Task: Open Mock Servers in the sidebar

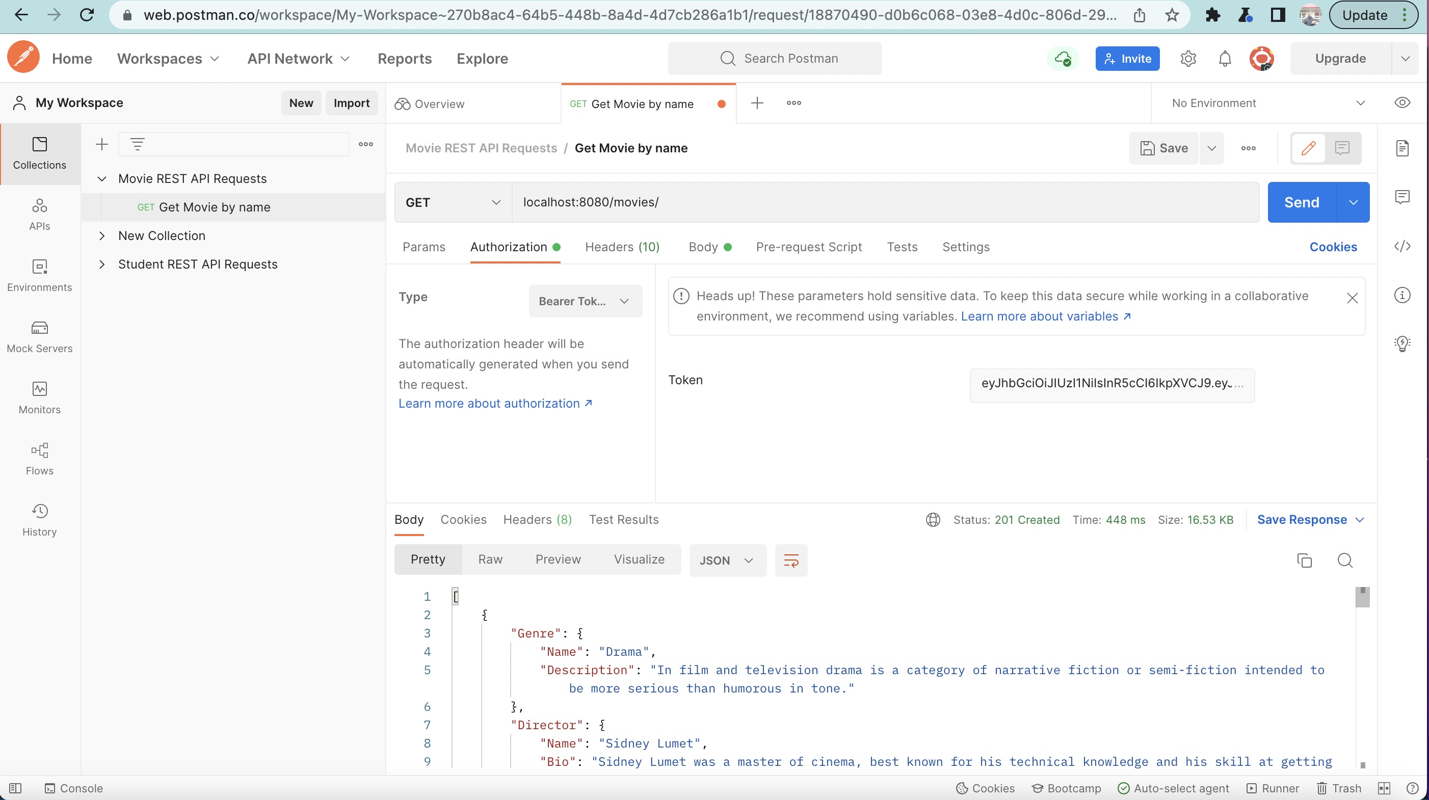Action: click(39, 336)
